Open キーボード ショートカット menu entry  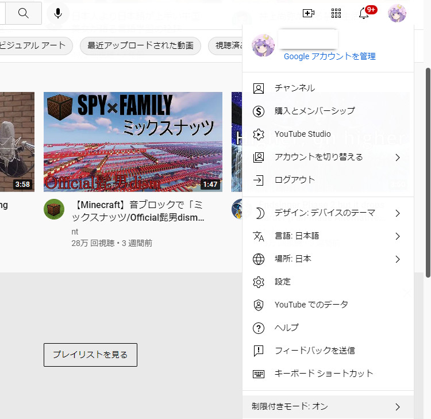click(328, 374)
